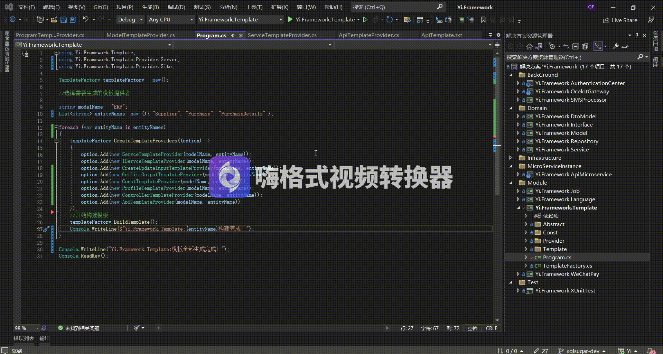Open the 错误列表 error list panel

tap(24, 338)
